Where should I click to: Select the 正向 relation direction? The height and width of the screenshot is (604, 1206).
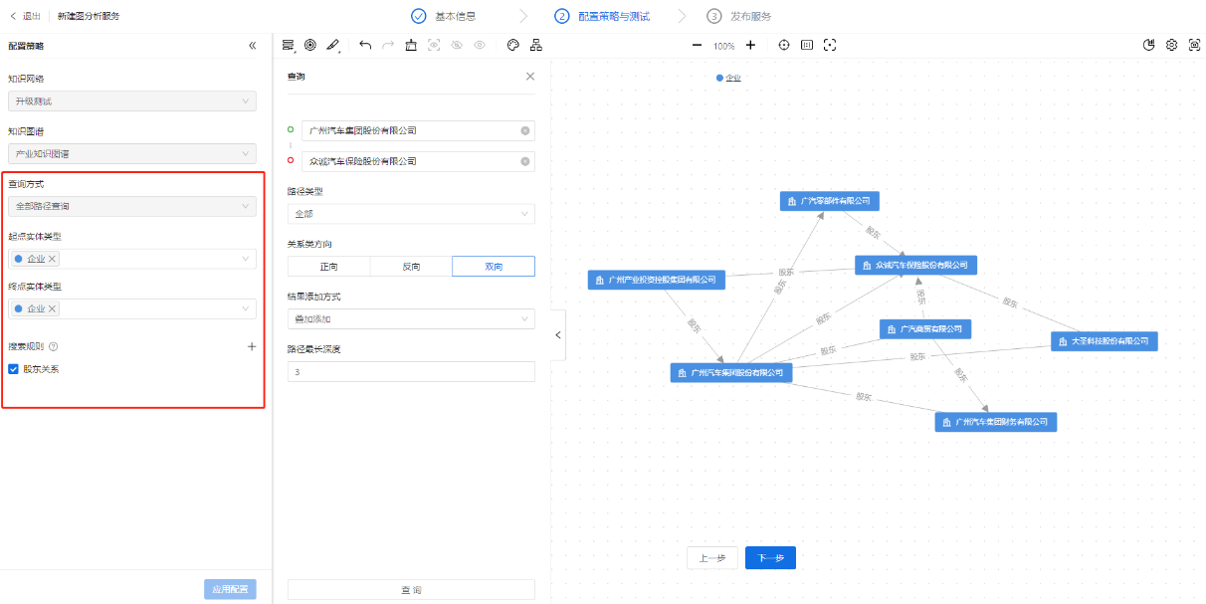[x=328, y=267]
